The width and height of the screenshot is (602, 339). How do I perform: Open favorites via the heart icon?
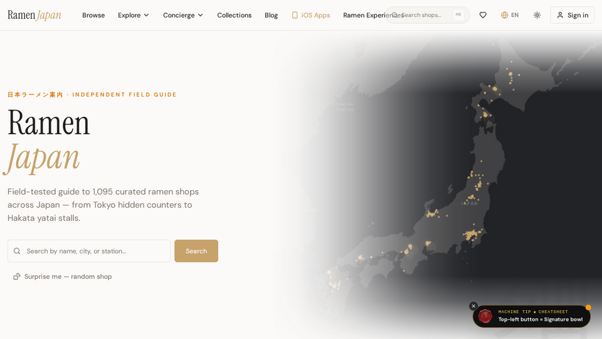(x=483, y=15)
